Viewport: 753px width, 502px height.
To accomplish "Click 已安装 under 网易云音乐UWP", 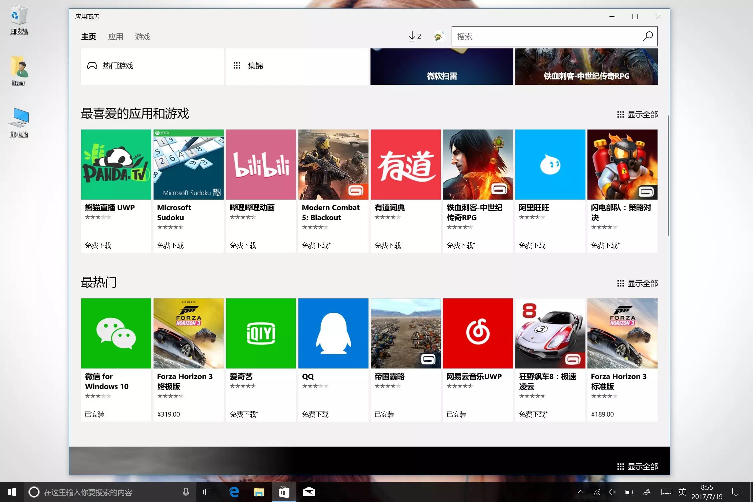I will click(x=456, y=414).
